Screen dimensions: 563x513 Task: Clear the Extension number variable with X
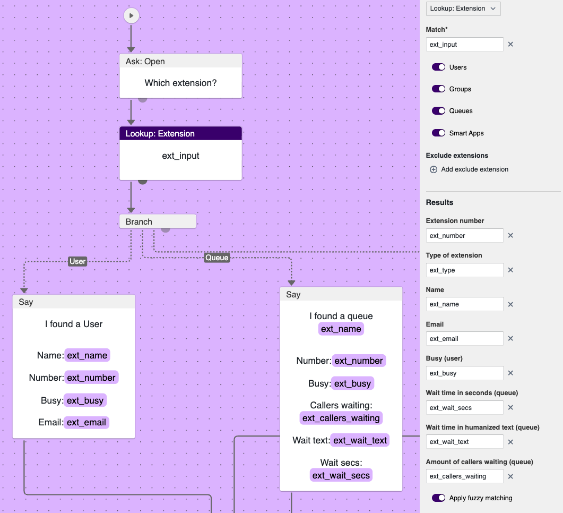pyautogui.click(x=510, y=235)
